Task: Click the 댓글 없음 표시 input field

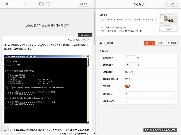Action: click(150, 94)
